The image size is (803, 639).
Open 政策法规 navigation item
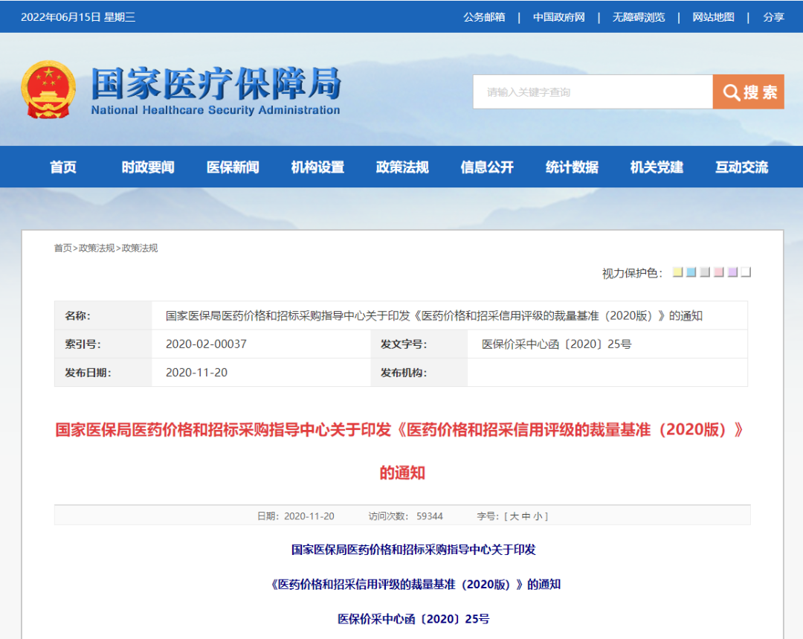pyautogui.click(x=402, y=167)
